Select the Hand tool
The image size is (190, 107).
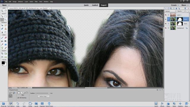(6, 11)
